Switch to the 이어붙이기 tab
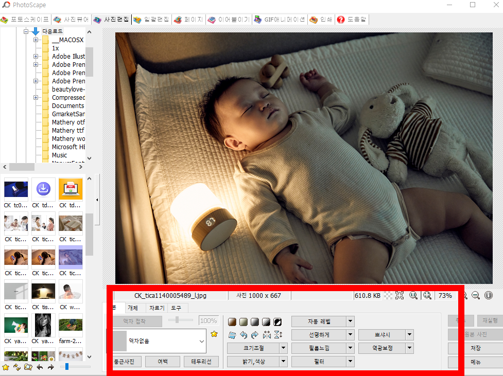This screenshot has width=503, height=376. click(229, 20)
